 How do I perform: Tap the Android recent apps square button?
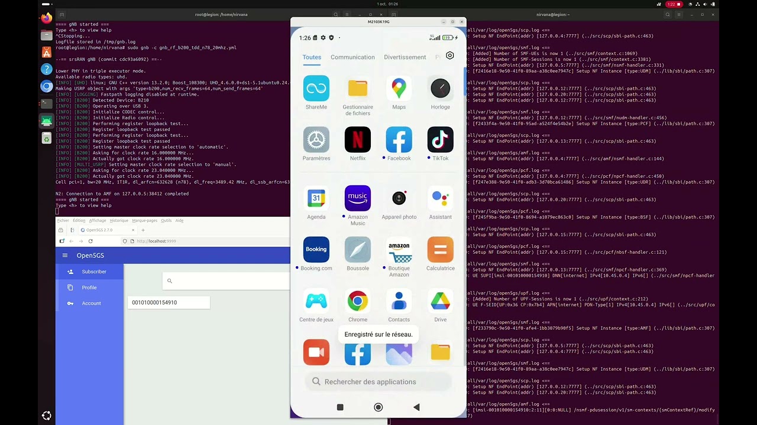pyautogui.click(x=340, y=407)
